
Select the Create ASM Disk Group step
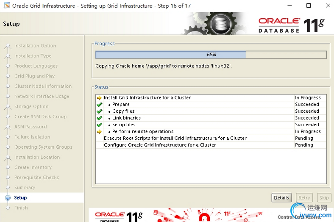tap(40, 117)
